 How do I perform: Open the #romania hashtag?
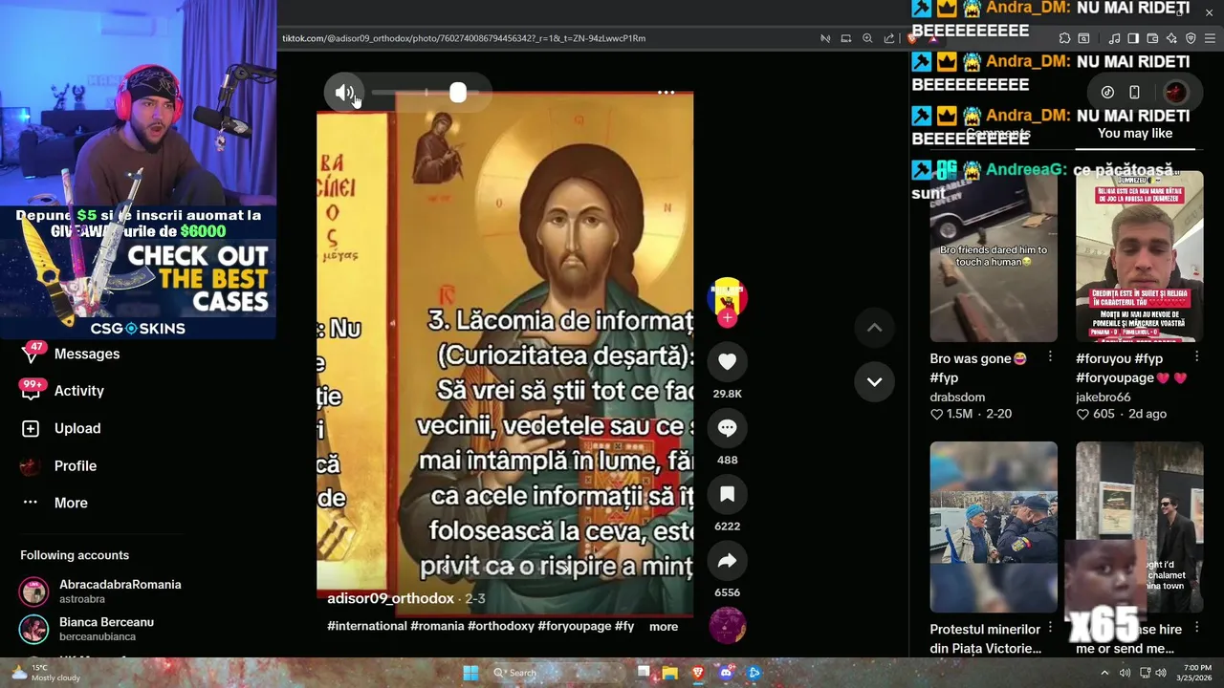pyautogui.click(x=437, y=626)
